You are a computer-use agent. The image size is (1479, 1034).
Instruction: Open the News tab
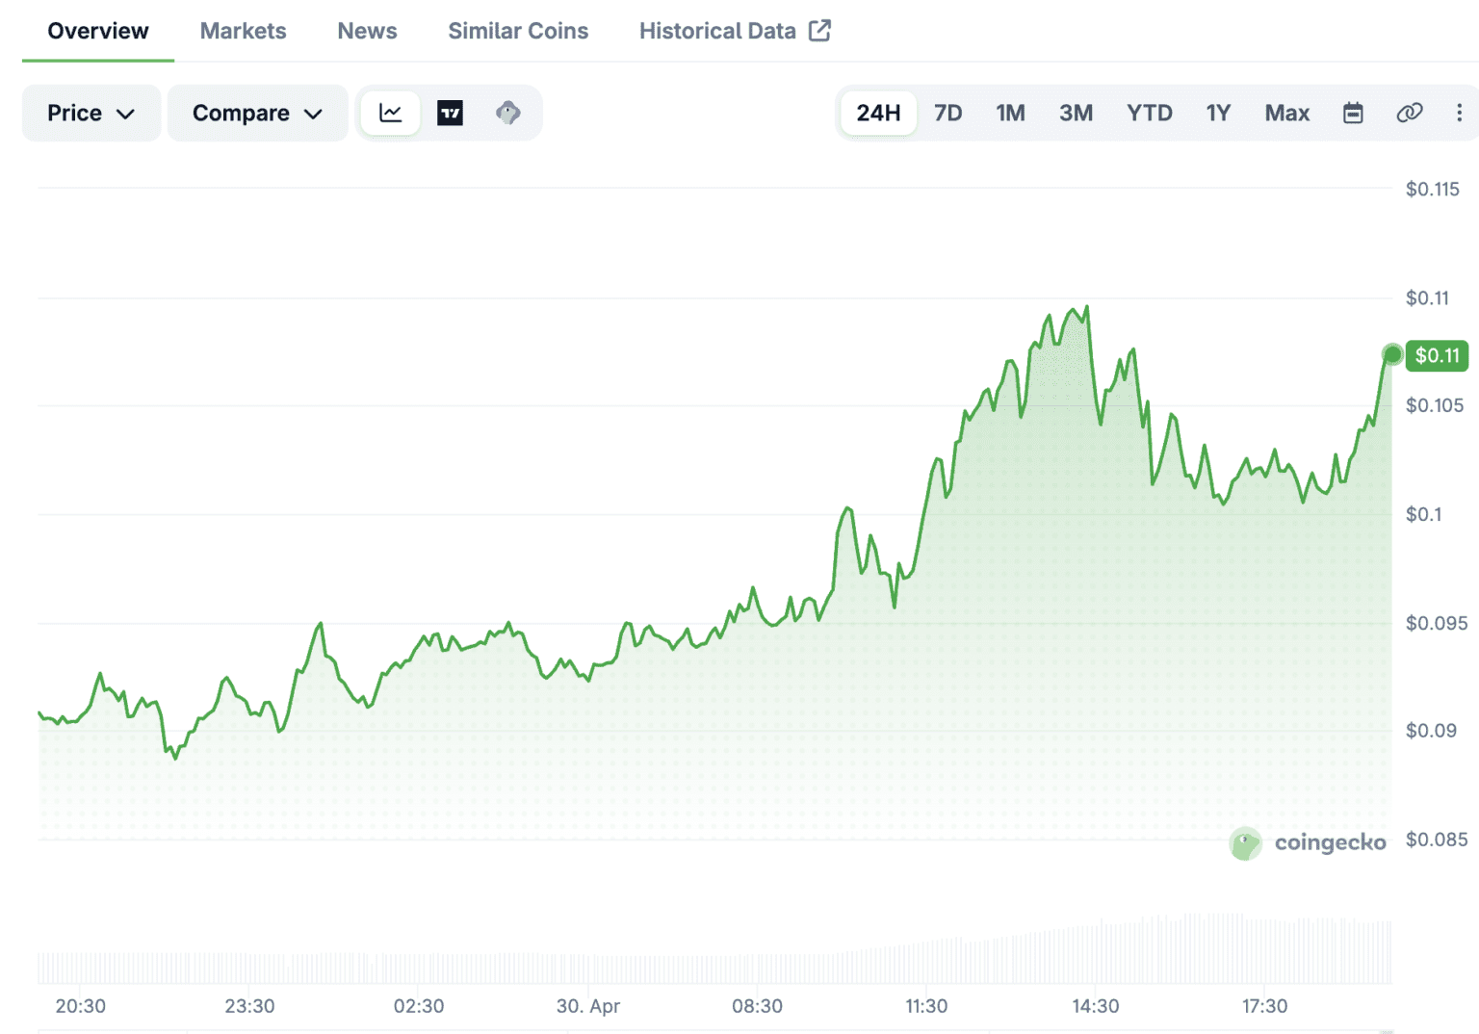(x=367, y=31)
